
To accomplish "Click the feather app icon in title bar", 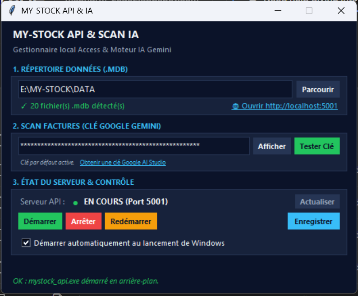I will click(x=12, y=10).
